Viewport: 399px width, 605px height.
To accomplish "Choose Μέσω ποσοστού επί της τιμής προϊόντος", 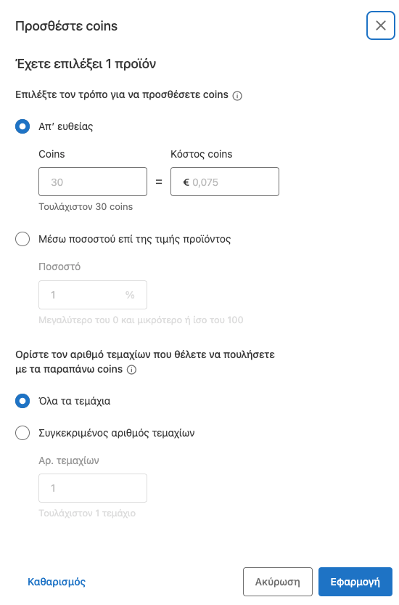I will [22, 239].
